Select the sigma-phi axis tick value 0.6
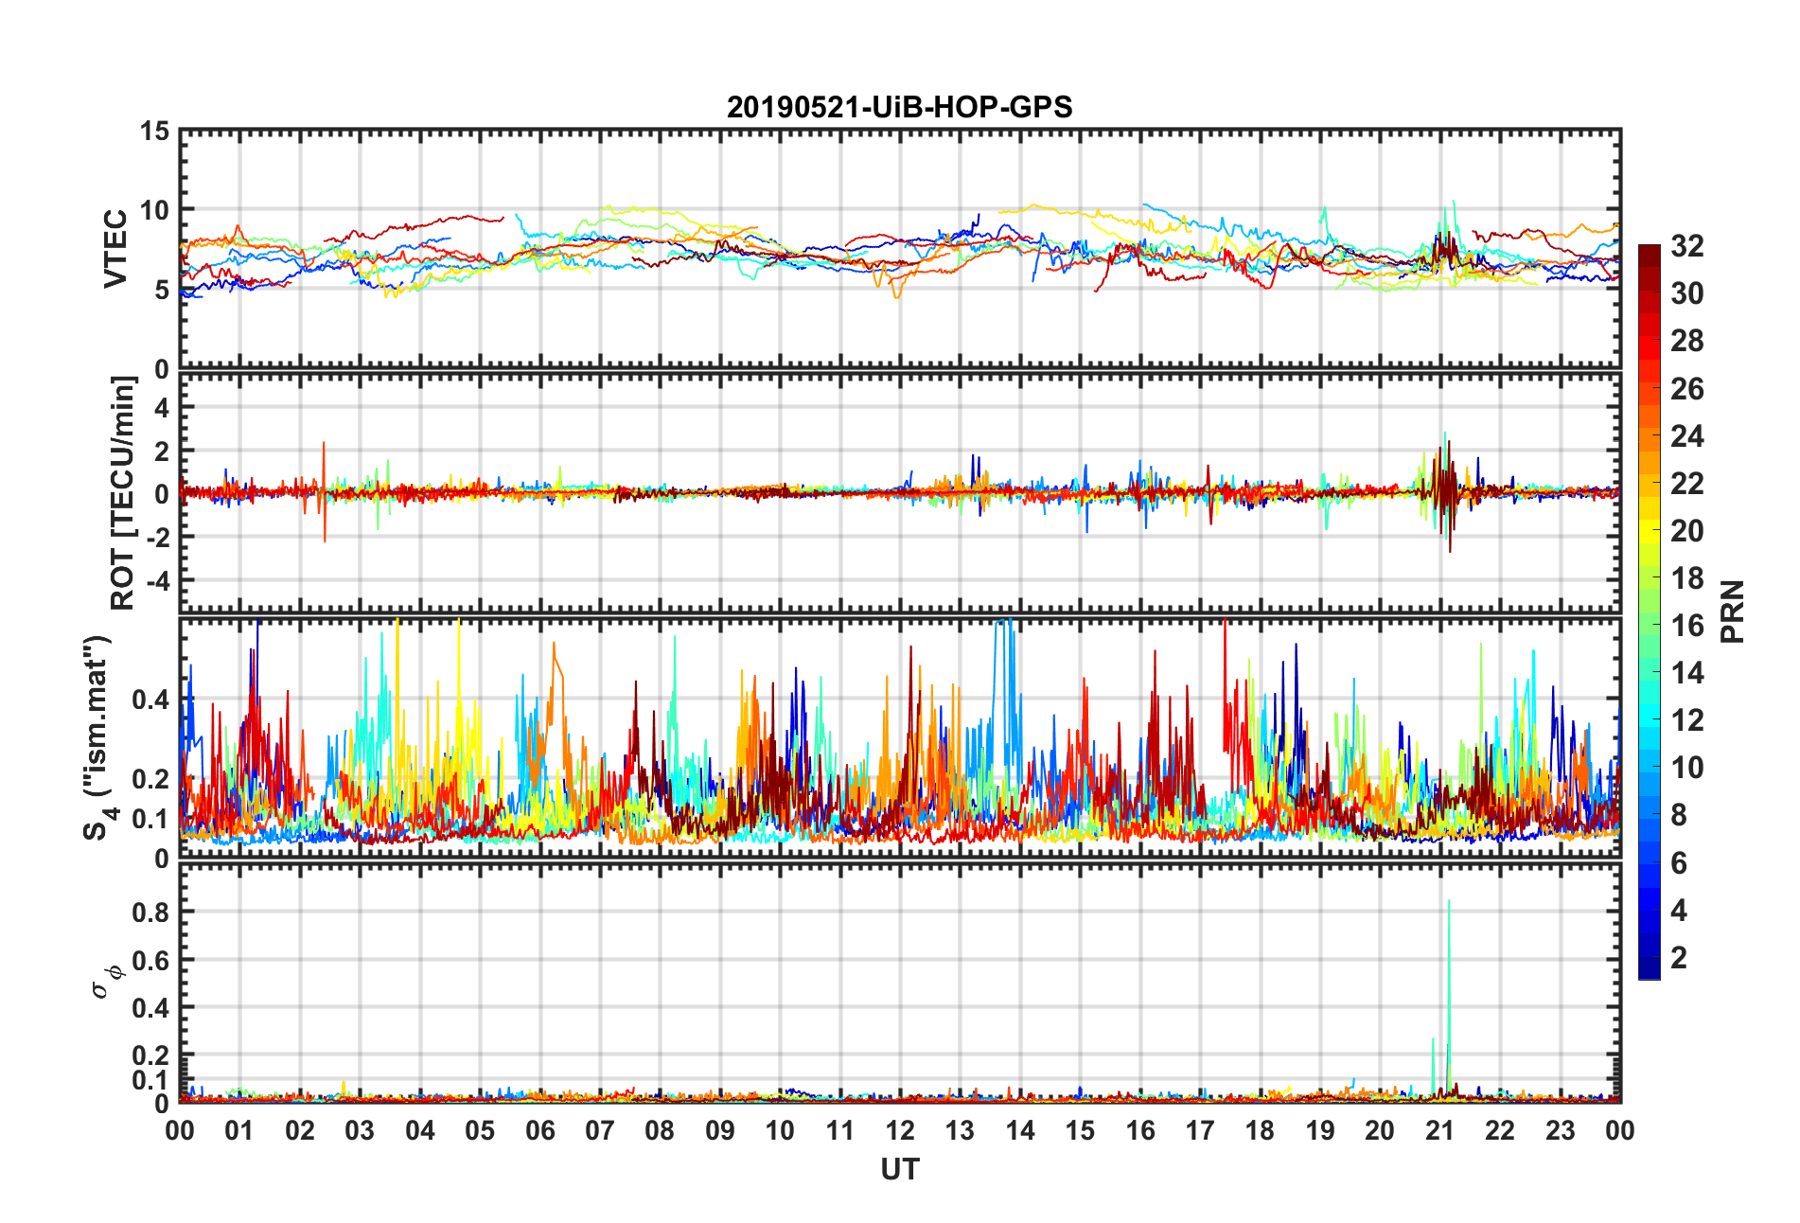 151,960
